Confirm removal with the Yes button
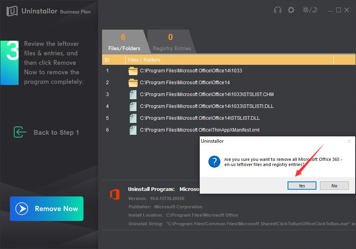Screen dimensions: 356x249 pyautogui.click(x=302, y=185)
